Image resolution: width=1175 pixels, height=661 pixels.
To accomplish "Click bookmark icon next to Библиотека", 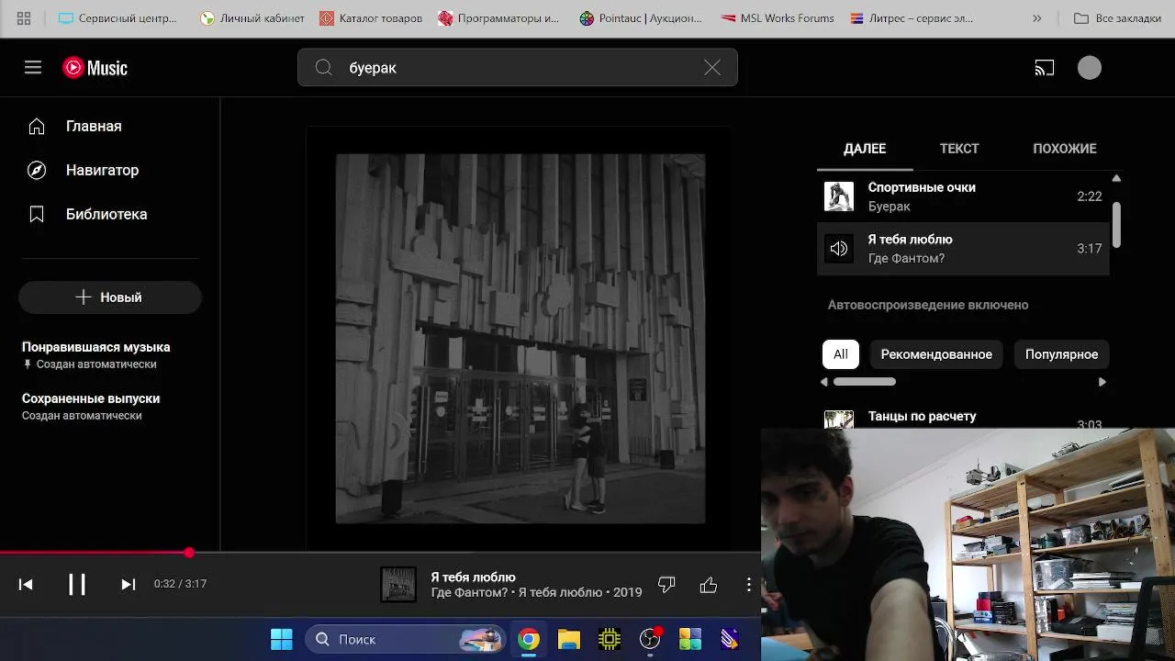I will point(37,214).
